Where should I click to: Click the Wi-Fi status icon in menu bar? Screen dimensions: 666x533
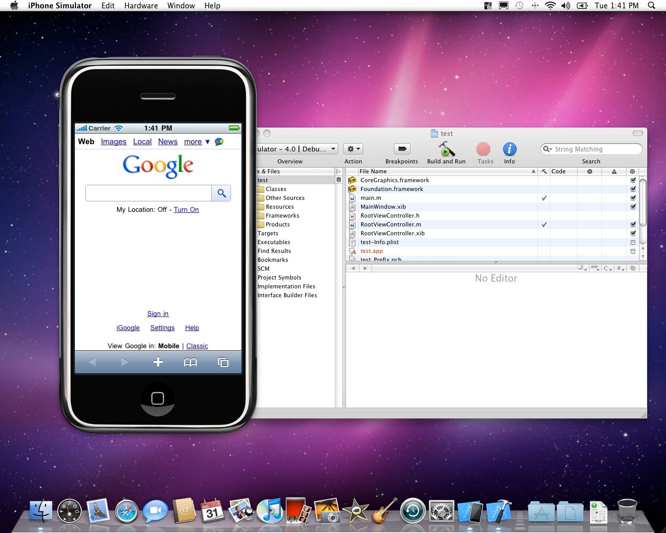550,6
